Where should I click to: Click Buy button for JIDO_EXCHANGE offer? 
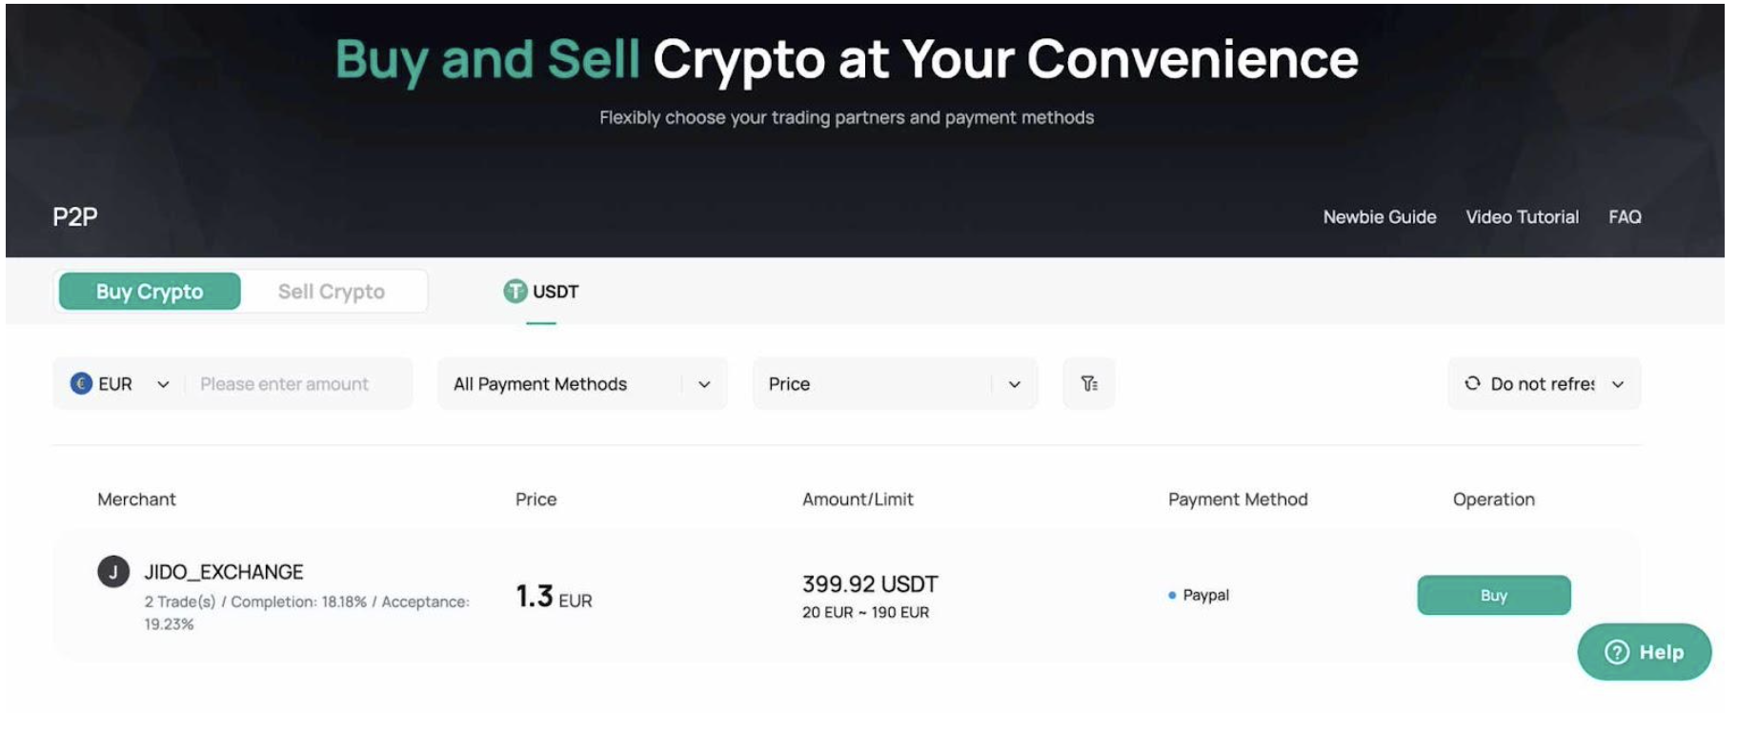(x=1493, y=595)
